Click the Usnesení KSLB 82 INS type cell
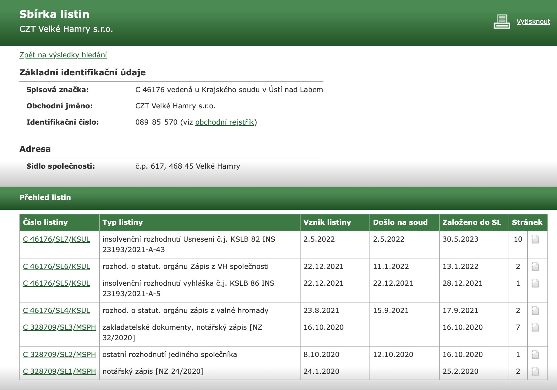Image resolution: width=557 pixels, height=390 pixels. pyautogui.click(x=200, y=245)
